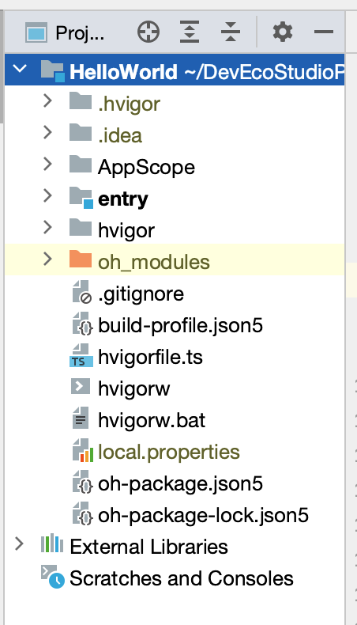Screen dimensions: 357x625
Task: Select the hvigor folder name
Action: tap(126, 230)
